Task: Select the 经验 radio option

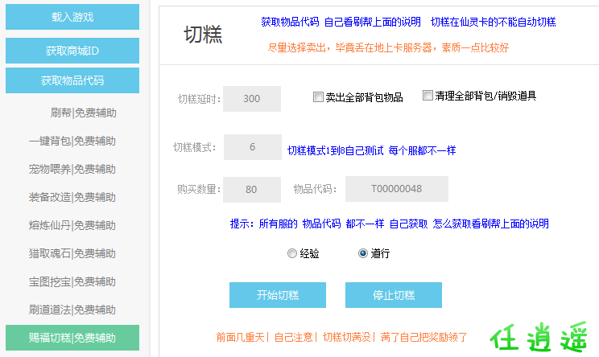Action: tap(291, 253)
